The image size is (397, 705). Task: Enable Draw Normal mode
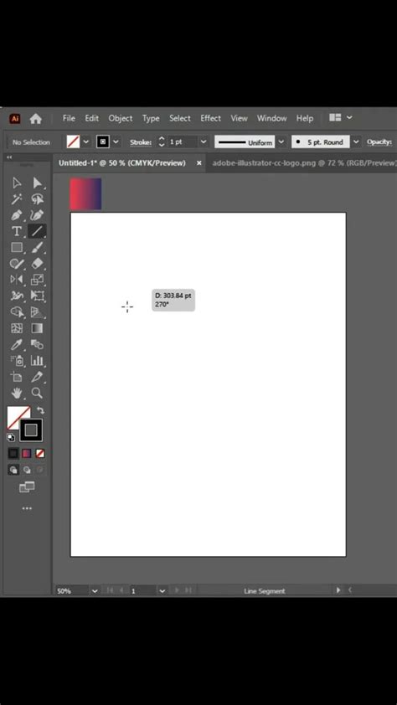(13, 470)
